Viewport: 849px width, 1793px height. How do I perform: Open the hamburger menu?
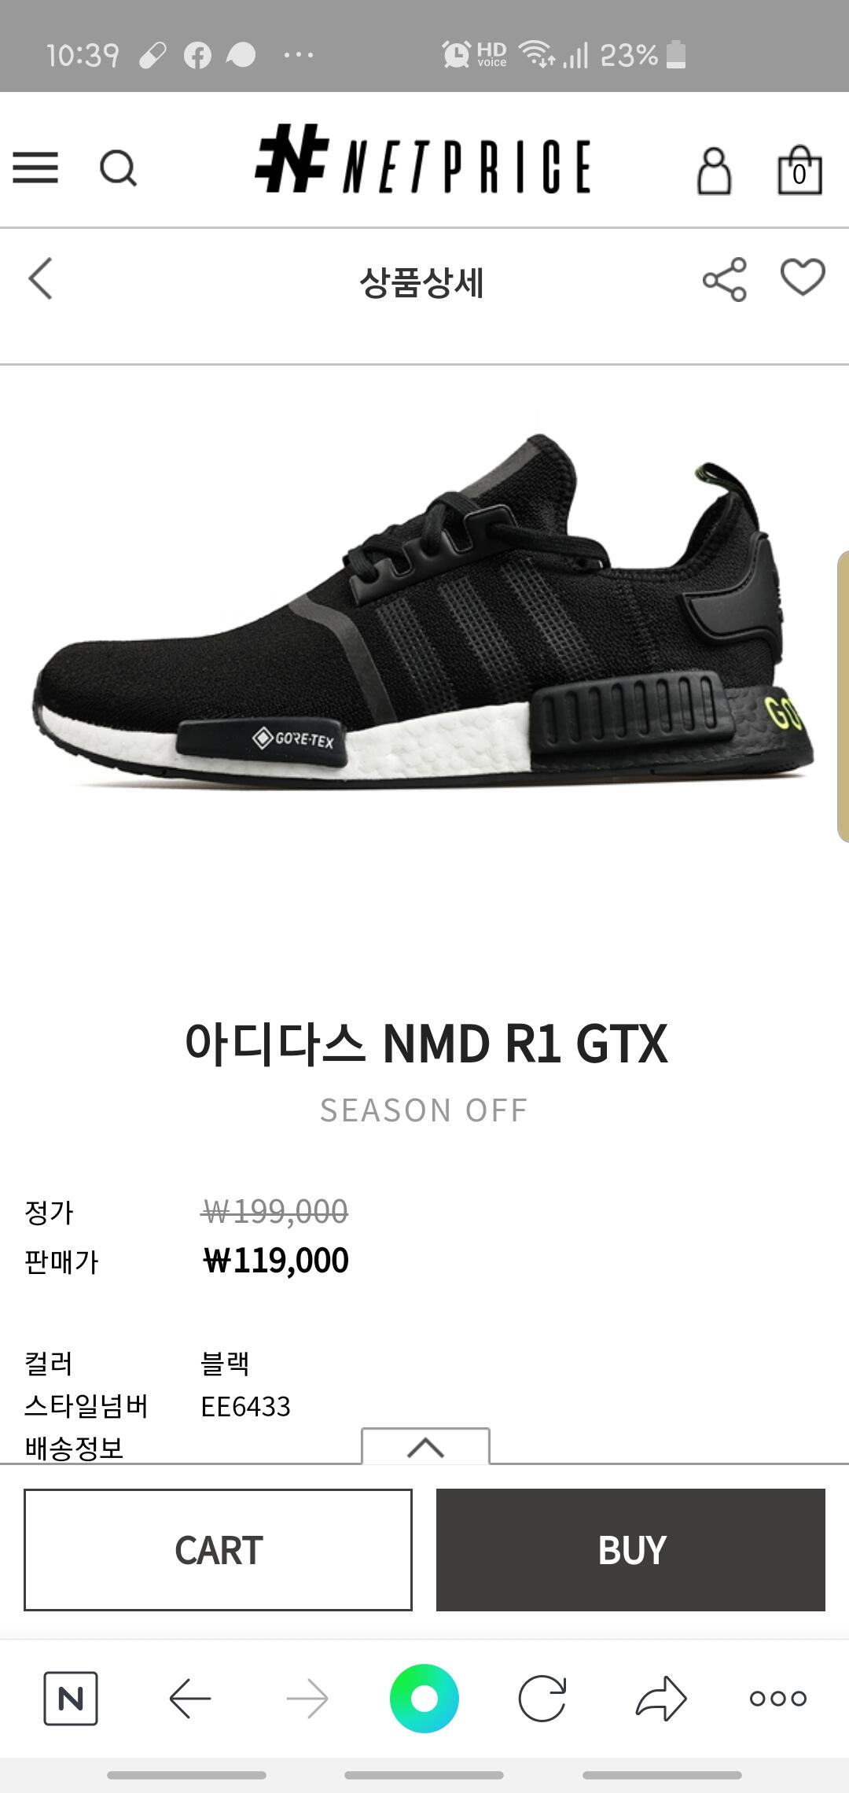pyautogui.click(x=35, y=168)
